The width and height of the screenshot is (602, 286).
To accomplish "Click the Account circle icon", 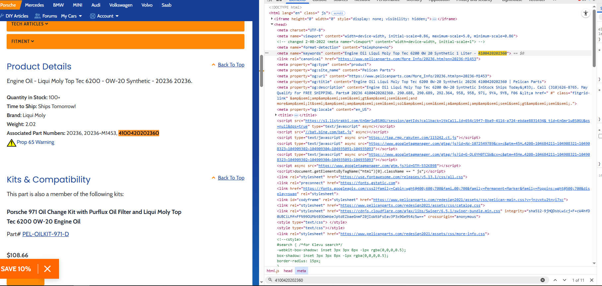I will [93, 16].
